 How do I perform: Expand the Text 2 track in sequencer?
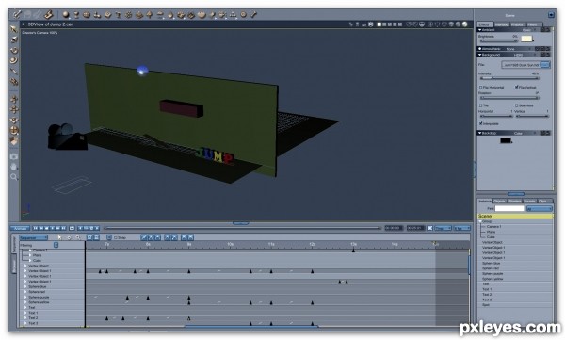(25, 318)
